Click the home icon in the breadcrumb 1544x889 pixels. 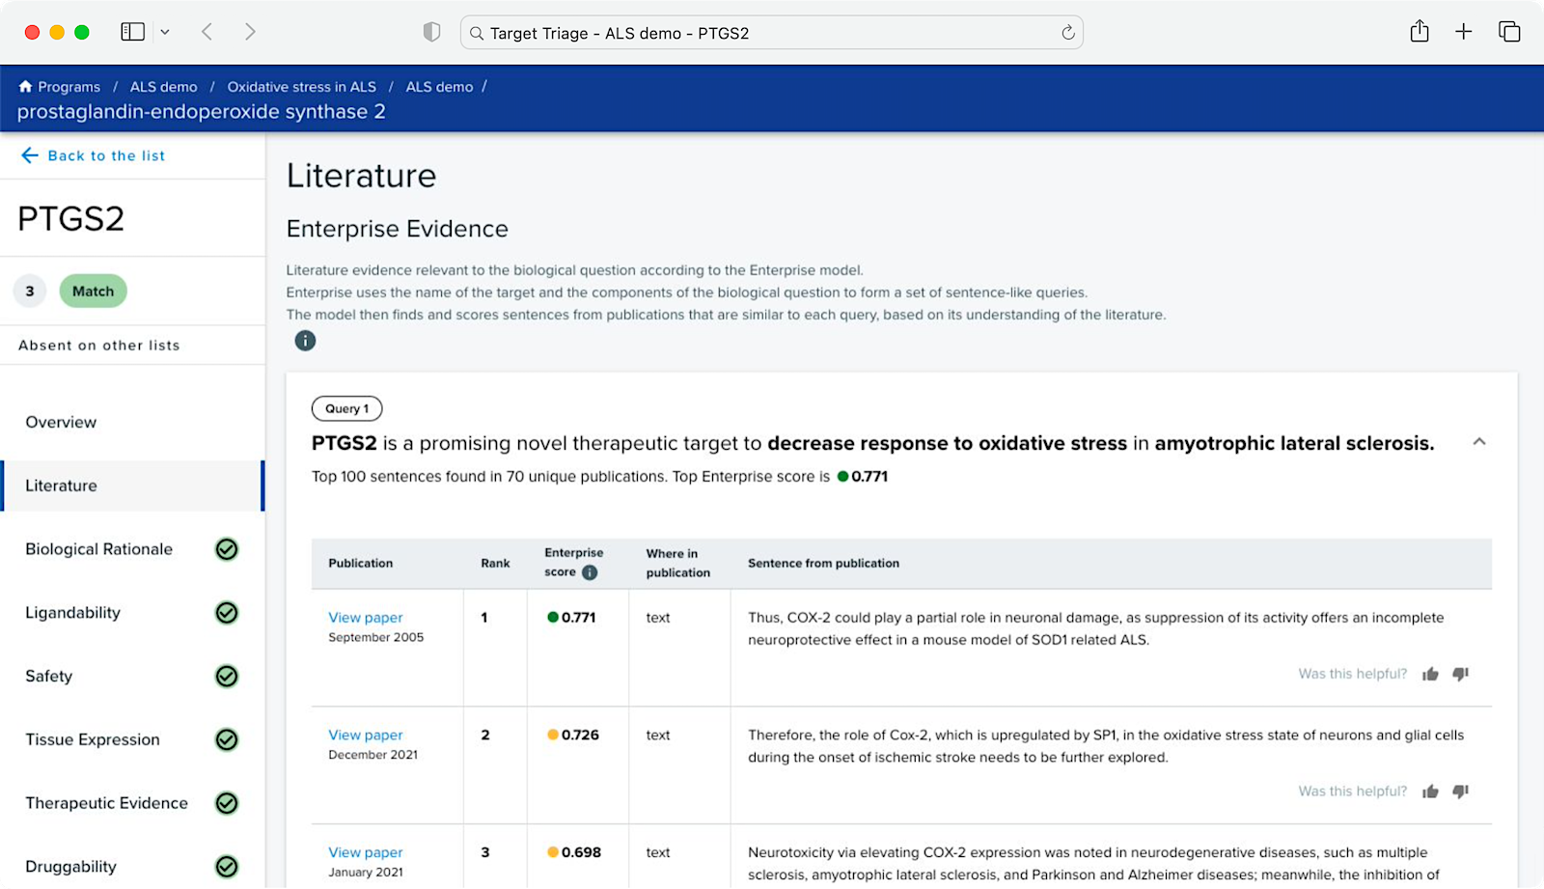tap(25, 86)
